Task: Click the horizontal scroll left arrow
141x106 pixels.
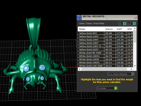Action: click(80, 69)
